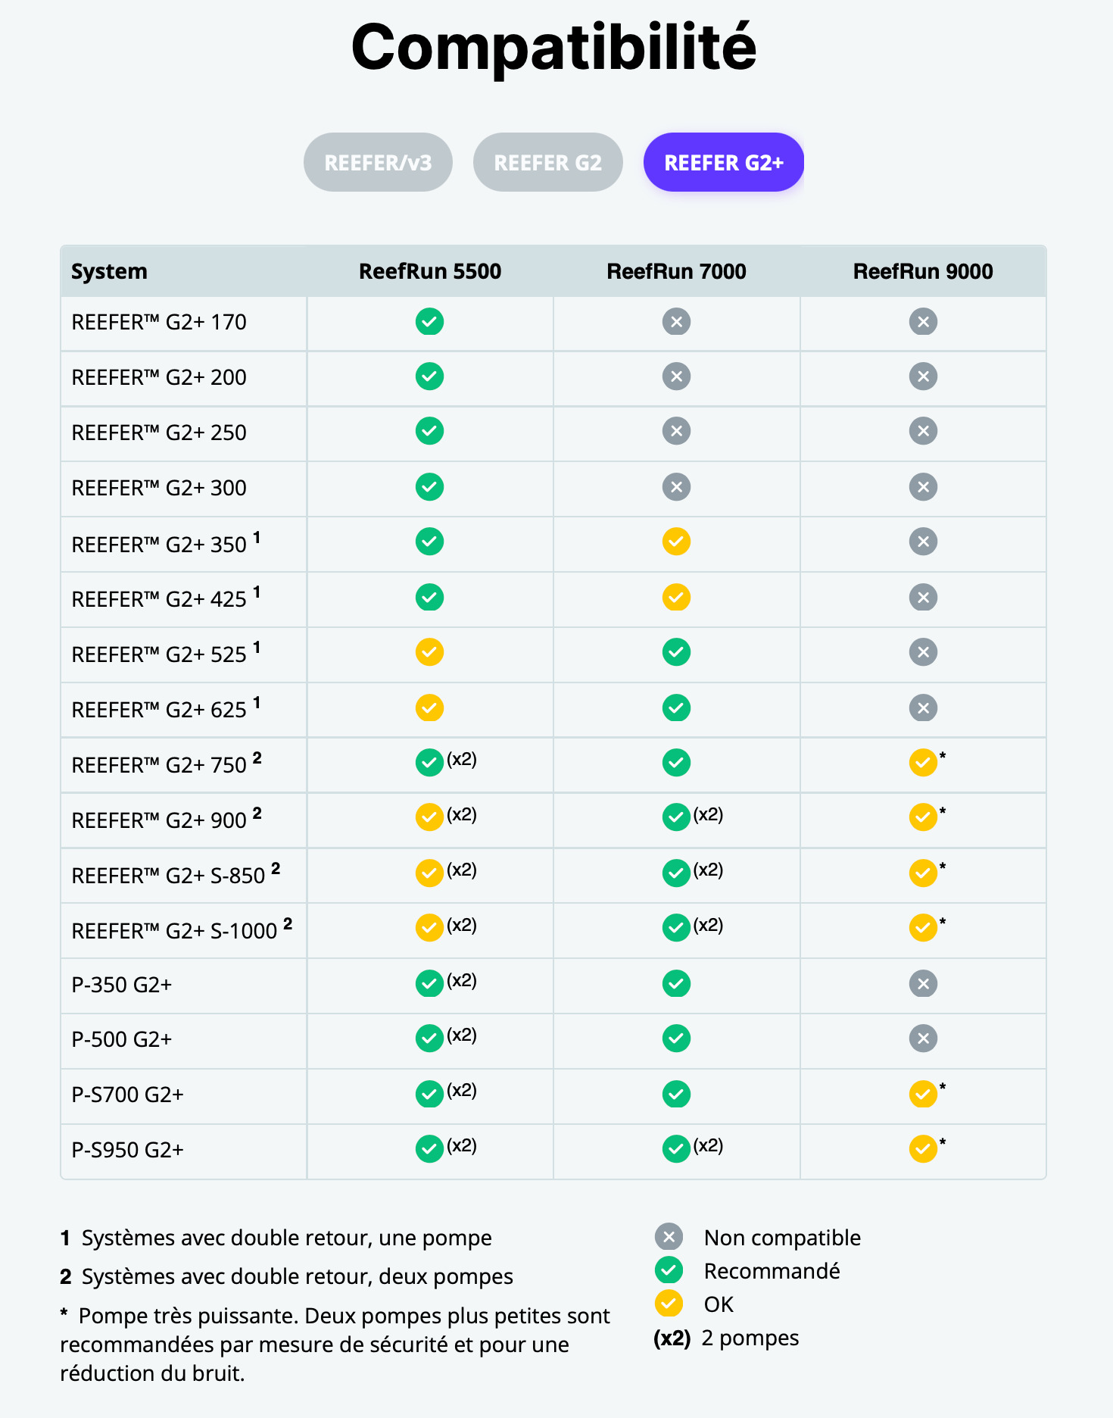1113x1418 pixels.
Task: Click green check for G2+ S-1000 ReefRun 7000
Action: pos(676,928)
